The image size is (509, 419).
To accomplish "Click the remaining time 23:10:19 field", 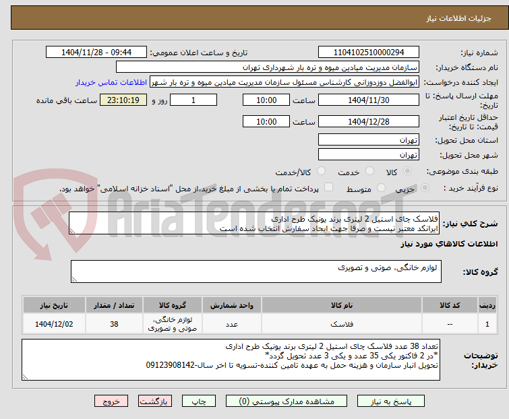I will click(x=123, y=100).
